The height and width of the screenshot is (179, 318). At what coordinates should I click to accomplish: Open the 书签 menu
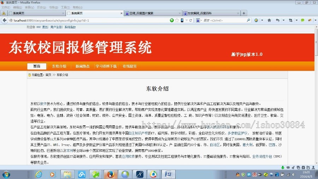pos(54,7)
